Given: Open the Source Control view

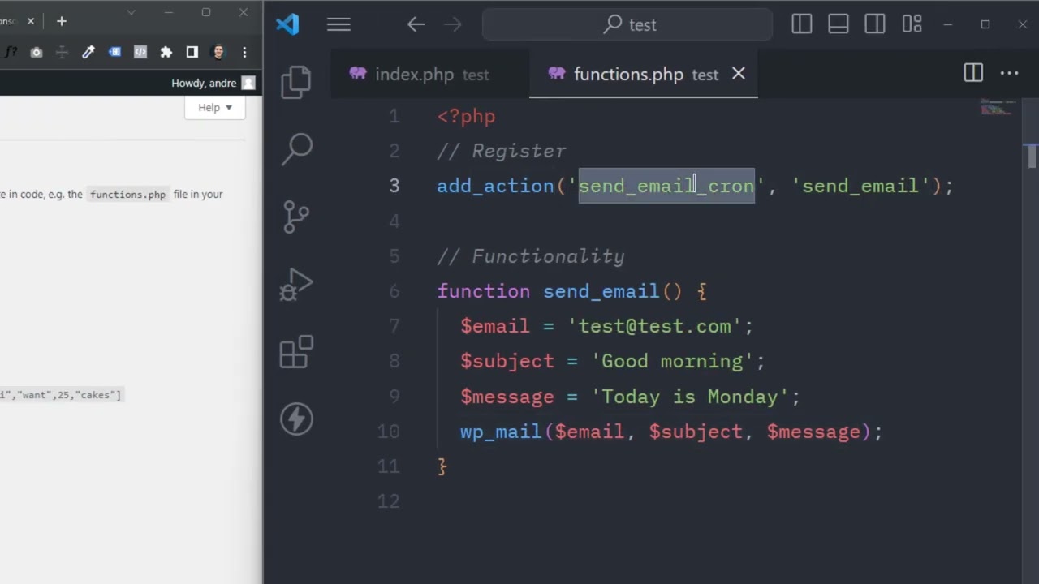Looking at the screenshot, I should tap(296, 217).
